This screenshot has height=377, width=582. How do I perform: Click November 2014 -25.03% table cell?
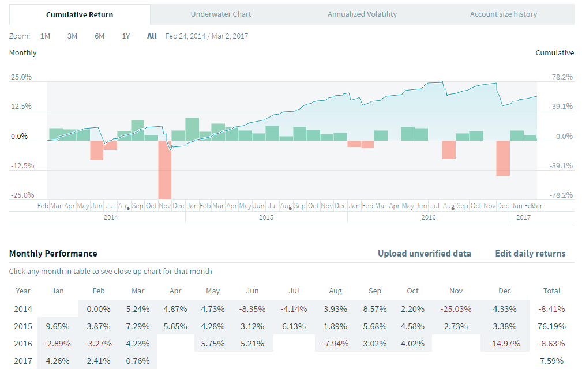(456, 309)
